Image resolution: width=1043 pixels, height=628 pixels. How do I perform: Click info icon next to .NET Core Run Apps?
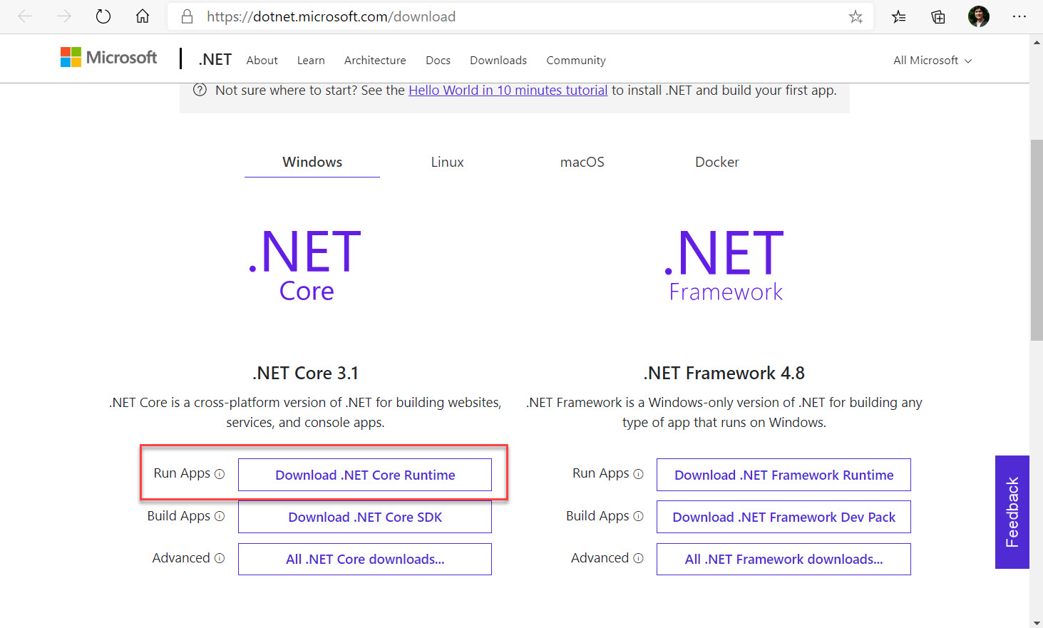[220, 474]
